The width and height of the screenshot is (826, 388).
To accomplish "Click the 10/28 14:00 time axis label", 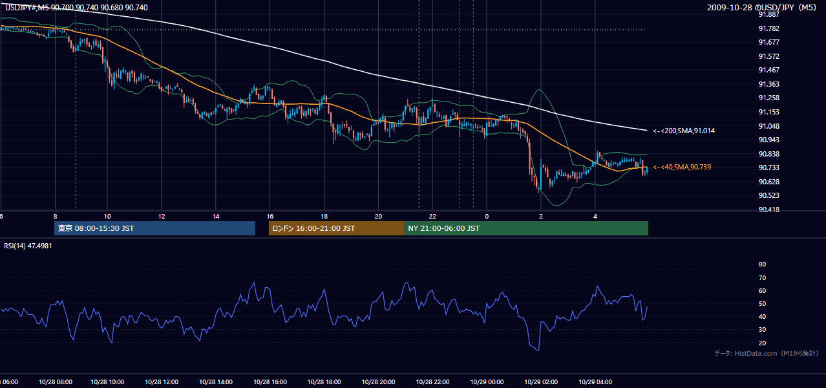I will coord(215,382).
